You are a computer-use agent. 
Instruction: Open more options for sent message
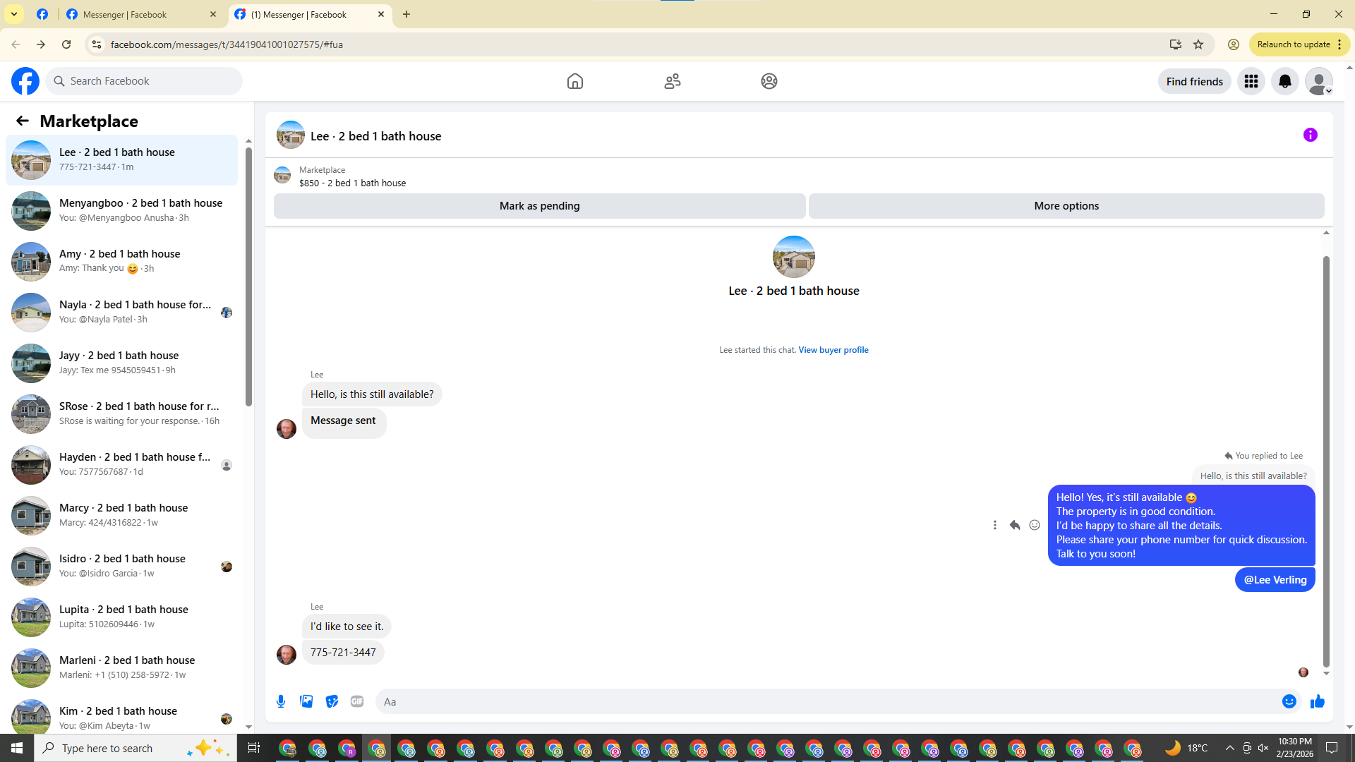[995, 525]
